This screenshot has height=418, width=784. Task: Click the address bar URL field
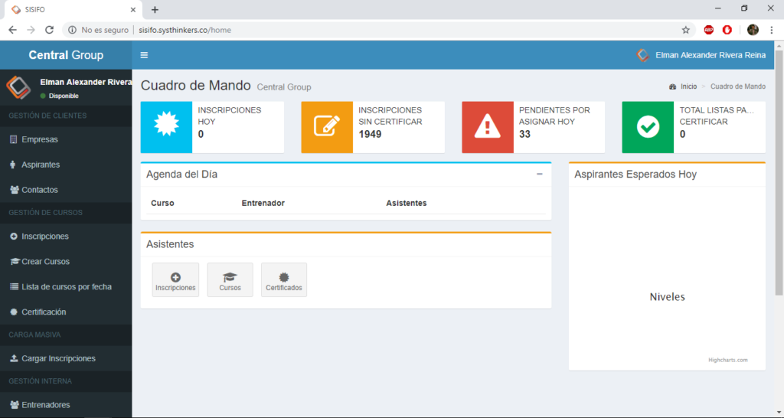[x=383, y=30]
